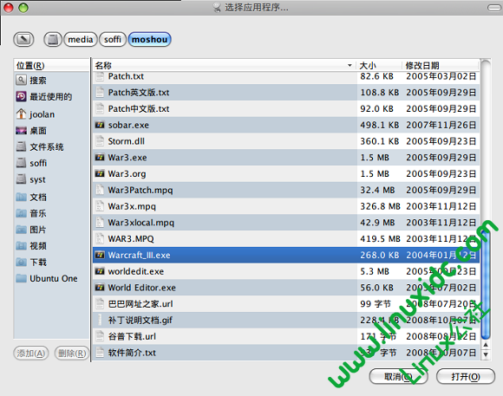Click the 32.4 MB size cell

tap(377, 190)
